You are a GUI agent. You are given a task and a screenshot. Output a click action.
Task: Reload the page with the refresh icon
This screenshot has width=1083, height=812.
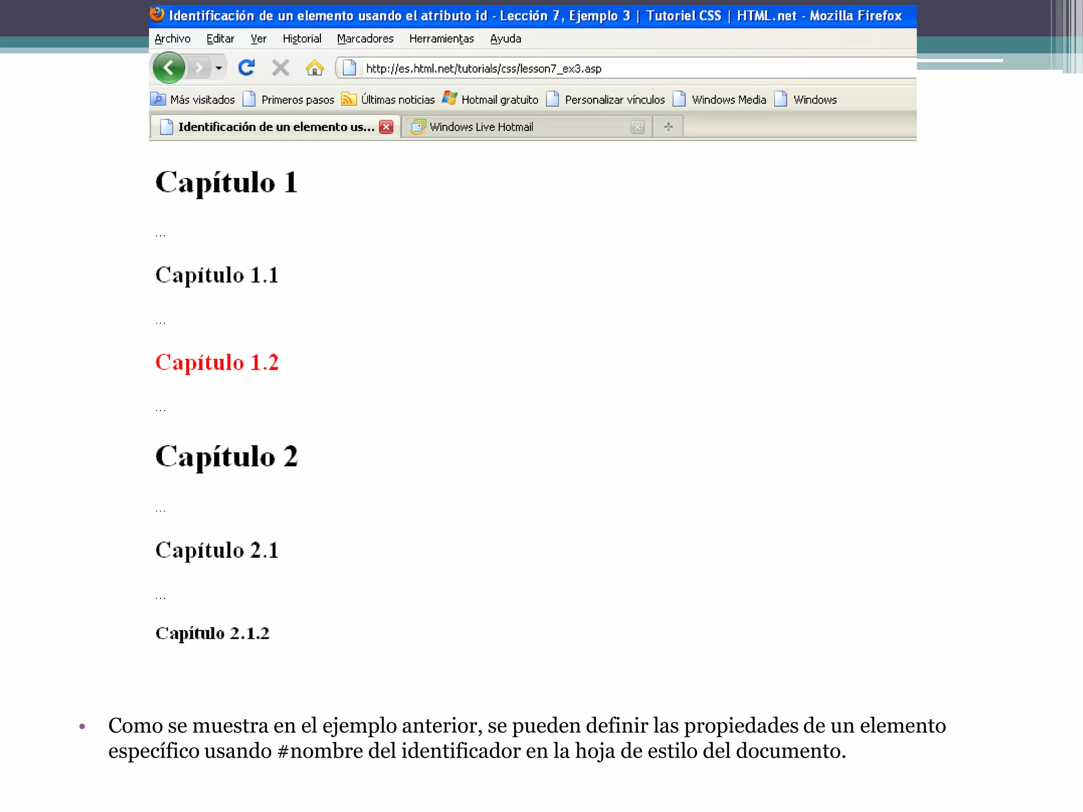coord(246,68)
